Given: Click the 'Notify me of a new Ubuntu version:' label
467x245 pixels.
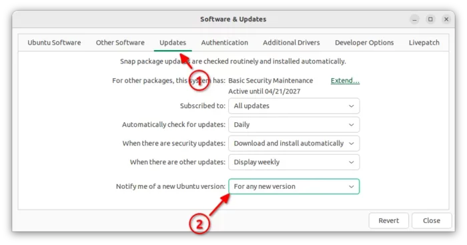Looking at the screenshot, I should tap(171, 186).
